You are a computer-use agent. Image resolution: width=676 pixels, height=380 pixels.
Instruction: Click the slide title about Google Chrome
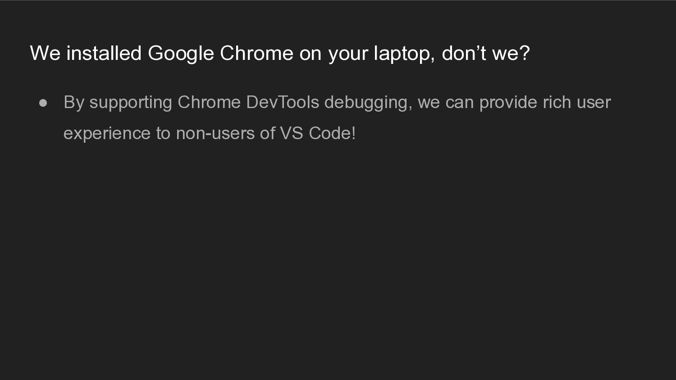[280, 53]
